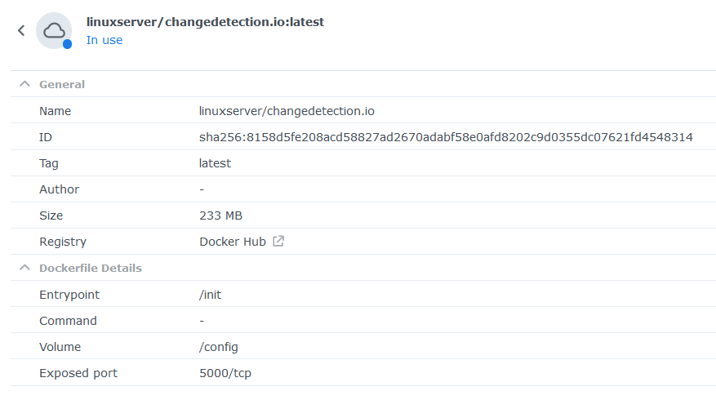This screenshot has height=400, width=716.
Task: Go back using the left arrow icon
Action: [x=21, y=30]
